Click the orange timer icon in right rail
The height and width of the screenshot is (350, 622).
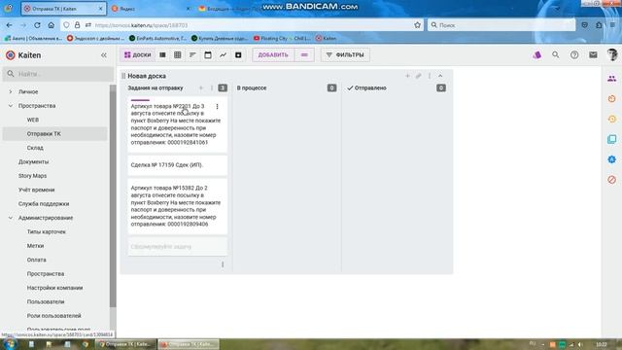(611, 99)
